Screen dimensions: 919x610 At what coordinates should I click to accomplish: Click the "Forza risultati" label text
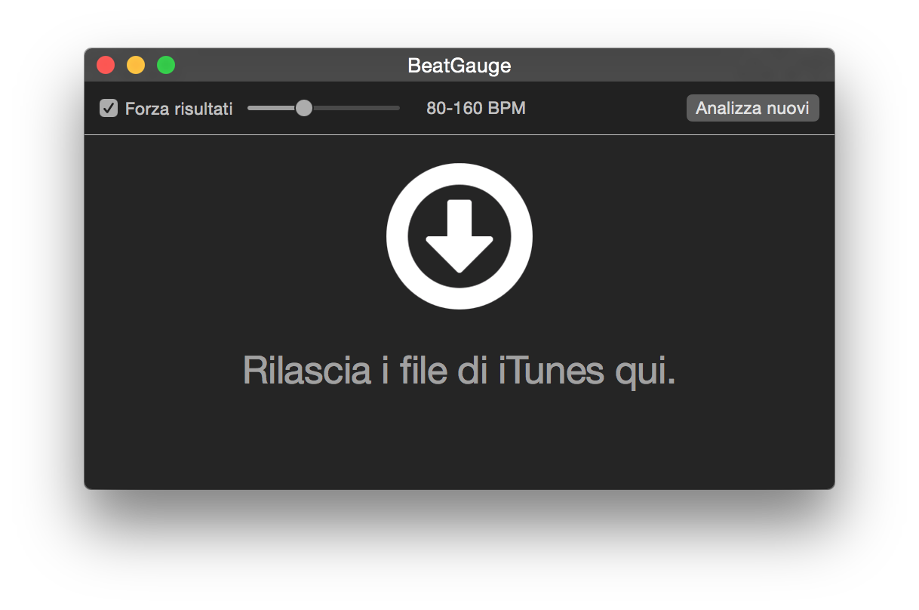pyautogui.click(x=179, y=109)
